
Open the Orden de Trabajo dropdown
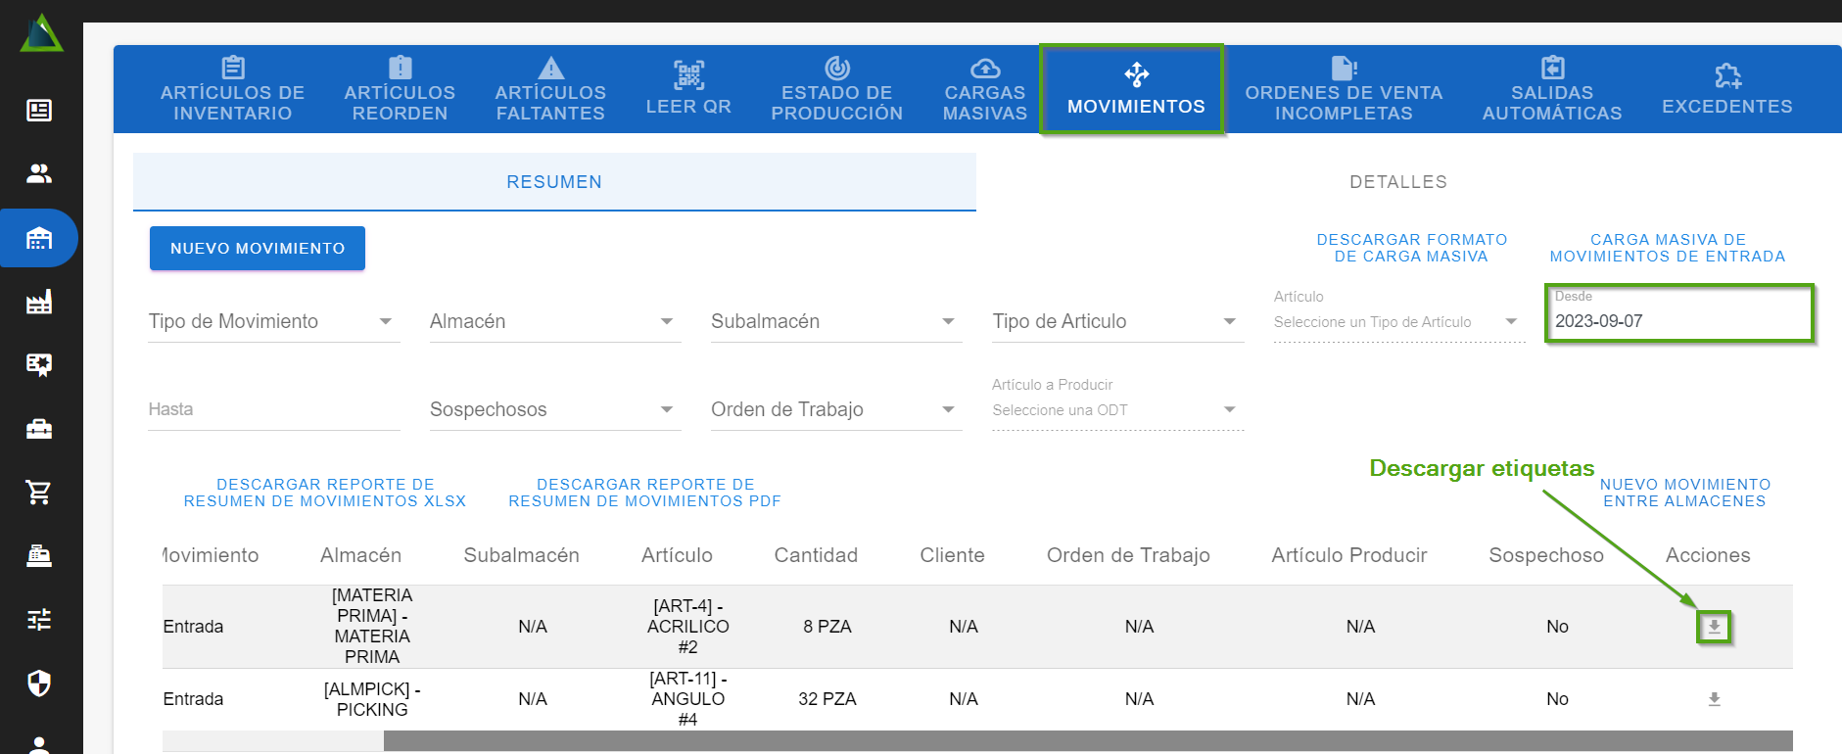coord(835,409)
